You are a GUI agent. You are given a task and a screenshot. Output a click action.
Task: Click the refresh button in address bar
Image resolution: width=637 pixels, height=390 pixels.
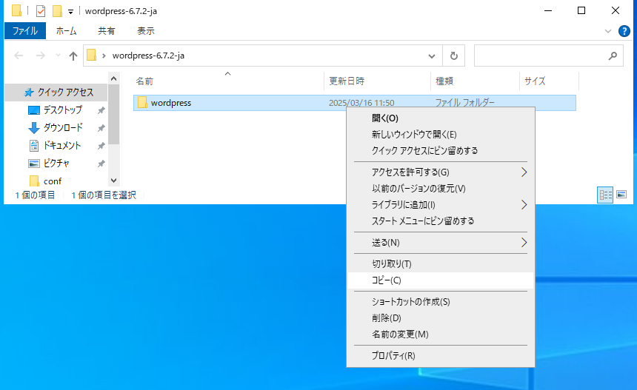click(x=453, y=56)
